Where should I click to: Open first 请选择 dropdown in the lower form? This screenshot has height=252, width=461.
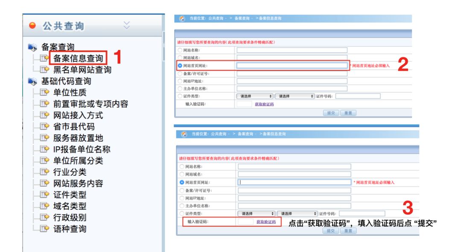[x=257, y=214]
